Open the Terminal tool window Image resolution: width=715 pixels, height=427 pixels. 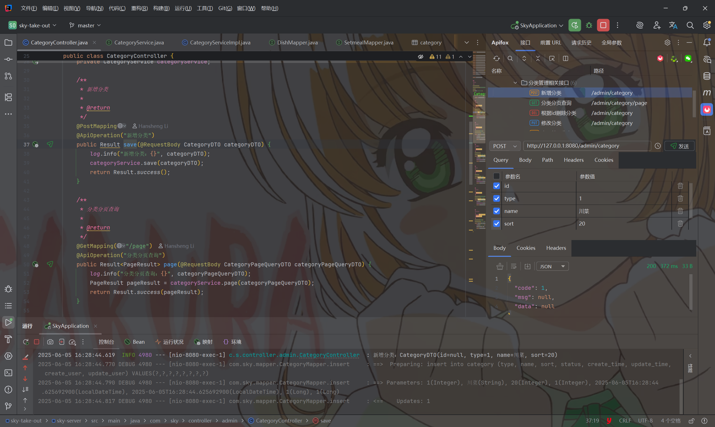[8, 373]
